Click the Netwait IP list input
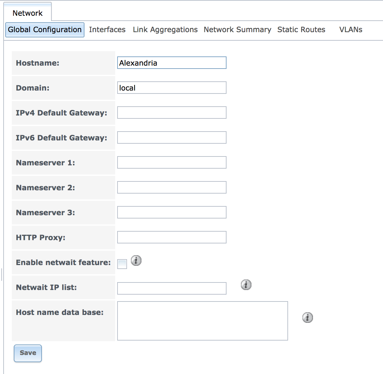Viewport: 383px width, 374px height. [x=172, y=288]
